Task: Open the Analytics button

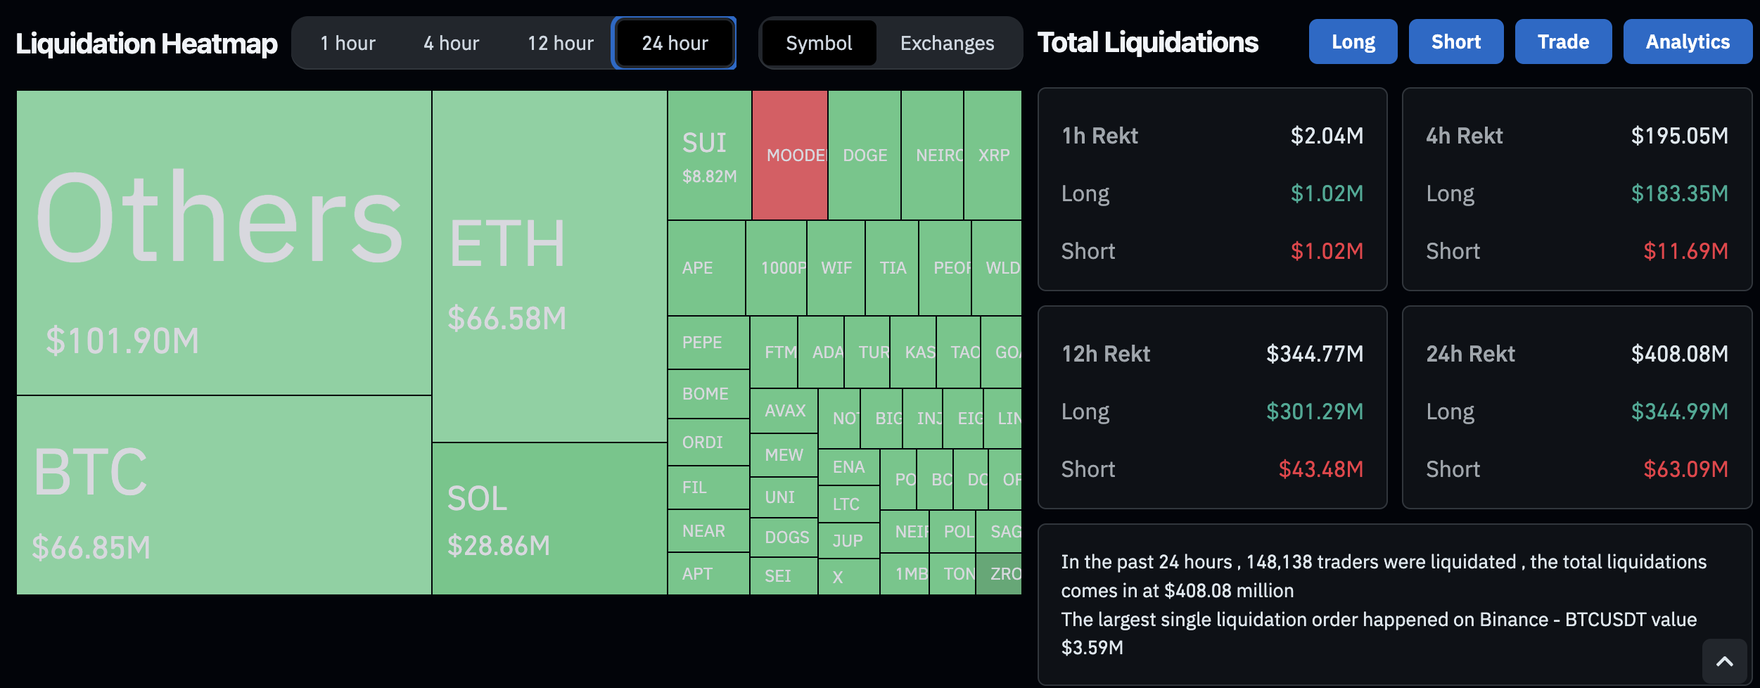Action: tap(1687, 42)
